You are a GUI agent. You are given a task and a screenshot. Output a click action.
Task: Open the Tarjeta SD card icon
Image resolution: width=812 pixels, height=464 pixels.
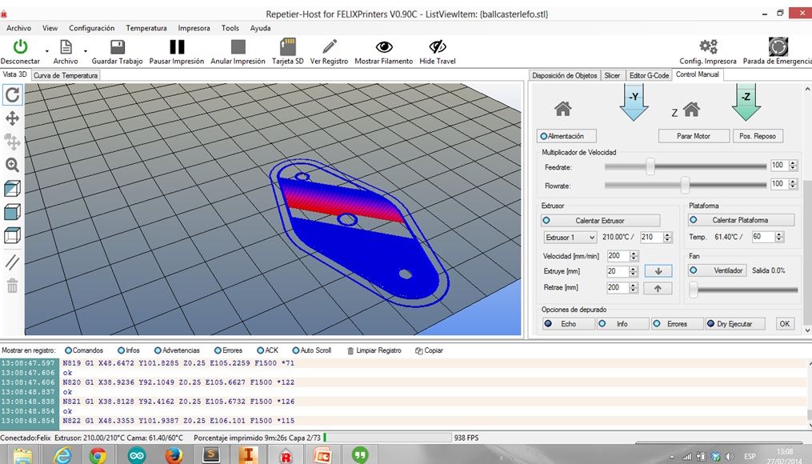pyautogui.click(x=287, y=47)
